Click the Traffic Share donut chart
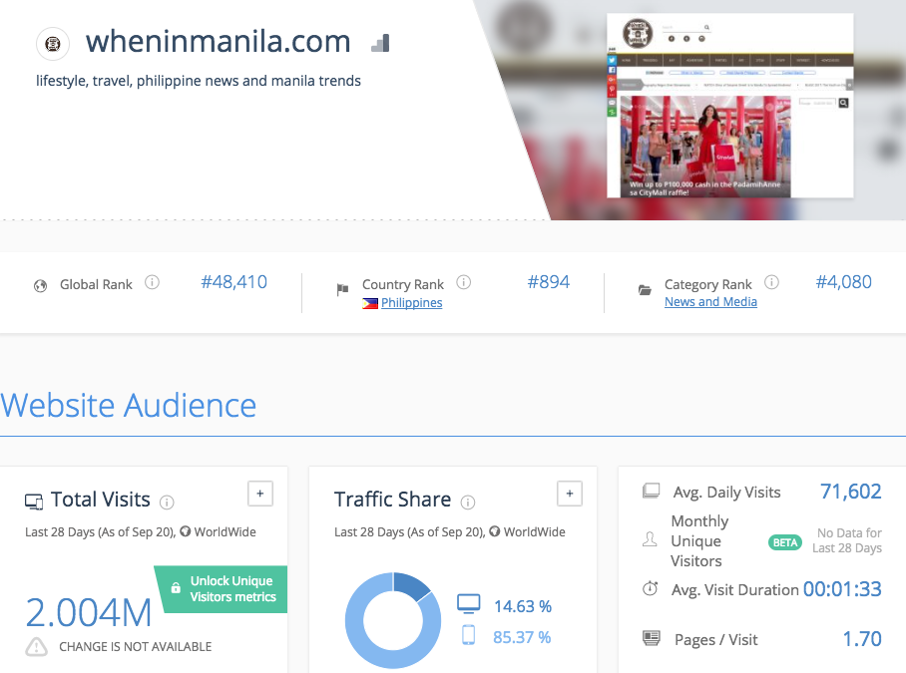The height and width of the screenshot is (673, 906). point(393,620)
